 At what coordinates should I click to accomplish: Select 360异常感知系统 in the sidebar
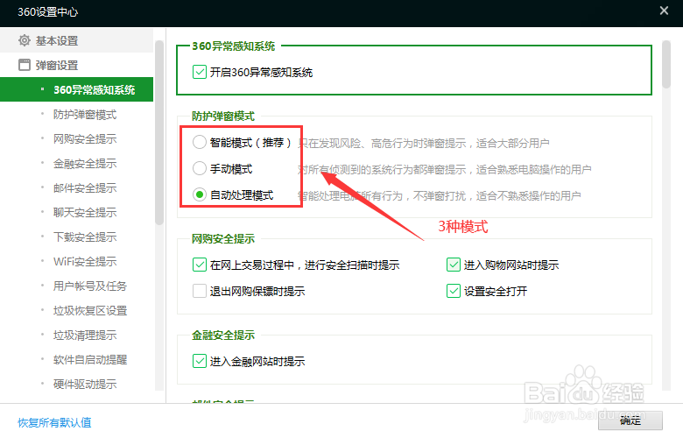click(77, 89)
